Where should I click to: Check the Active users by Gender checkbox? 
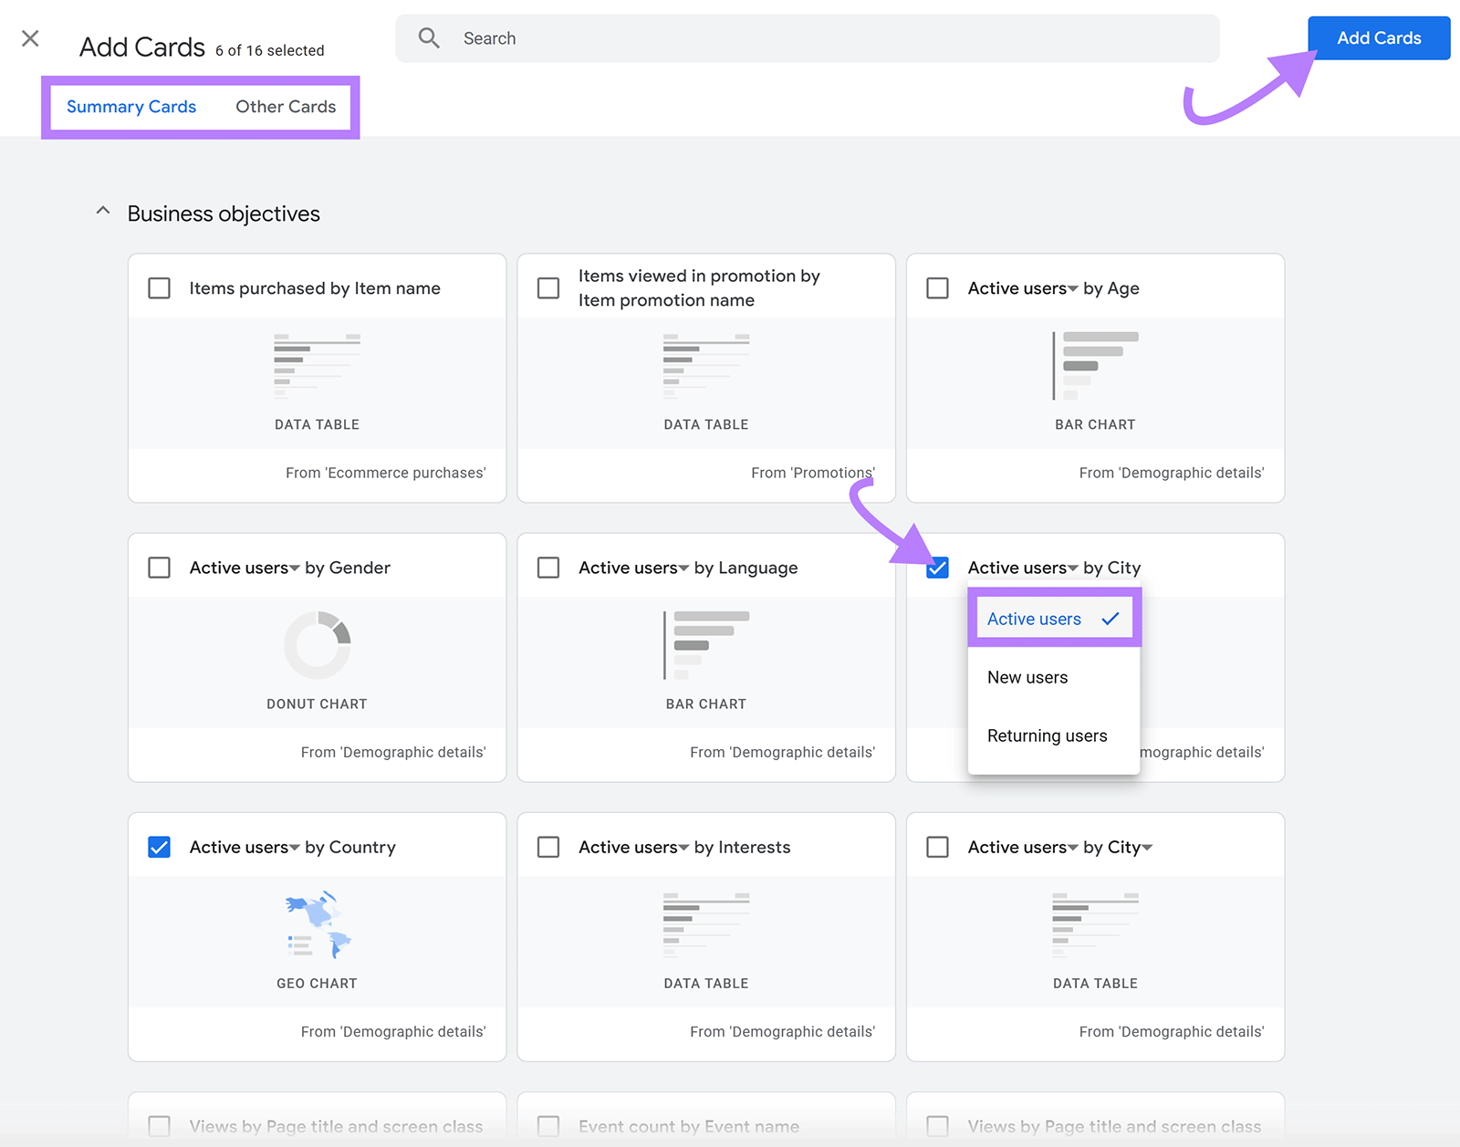point(159,567)
